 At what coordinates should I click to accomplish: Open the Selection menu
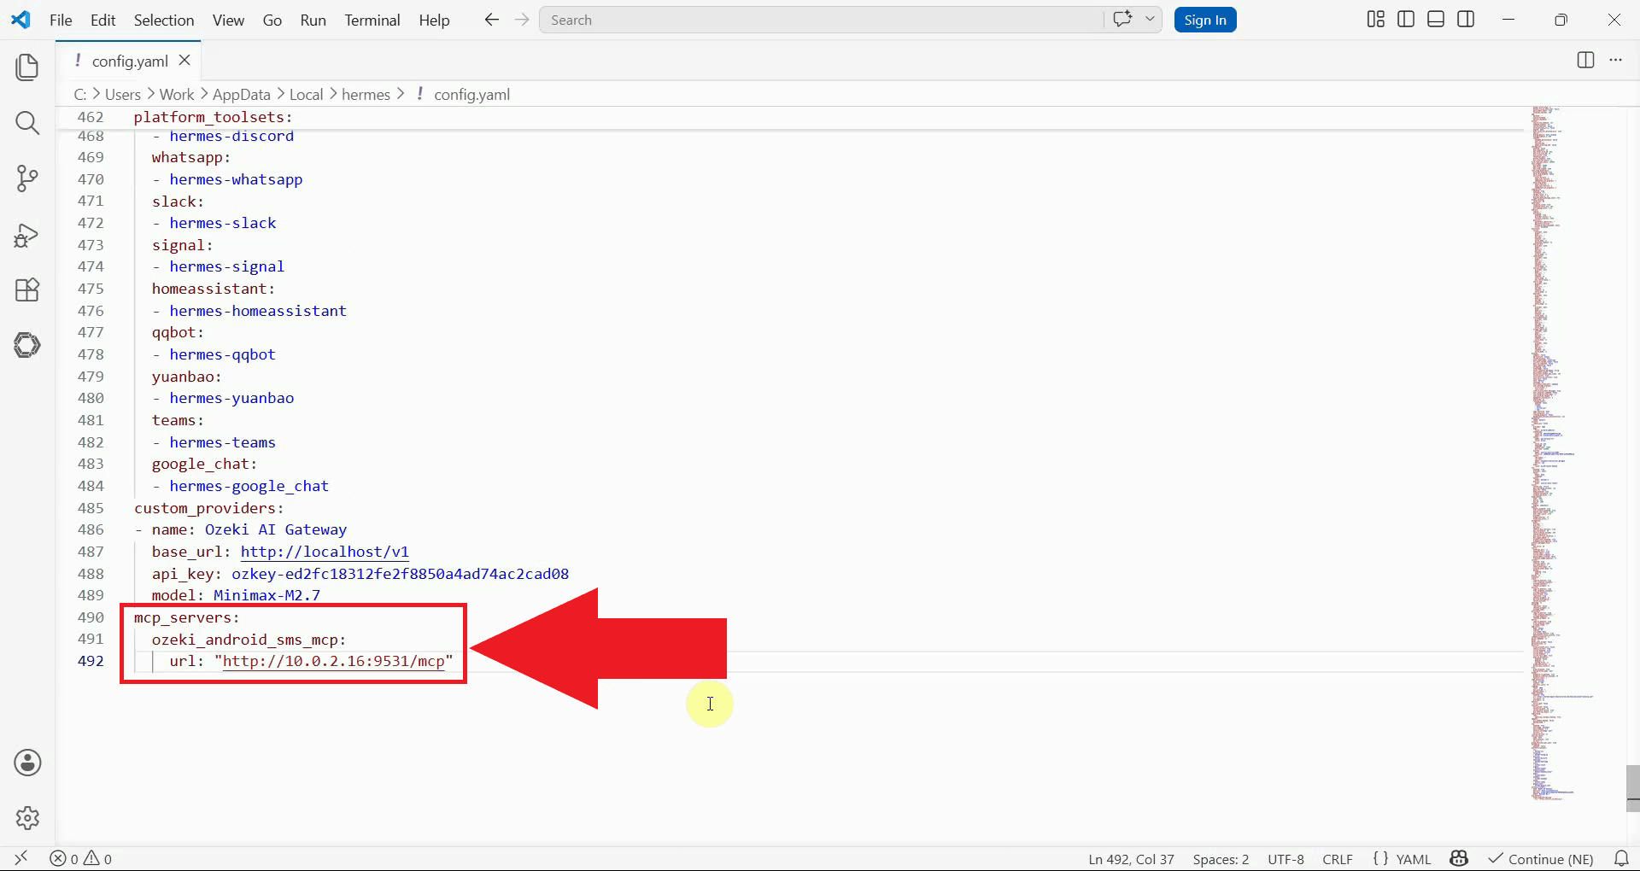click(164, 20)
